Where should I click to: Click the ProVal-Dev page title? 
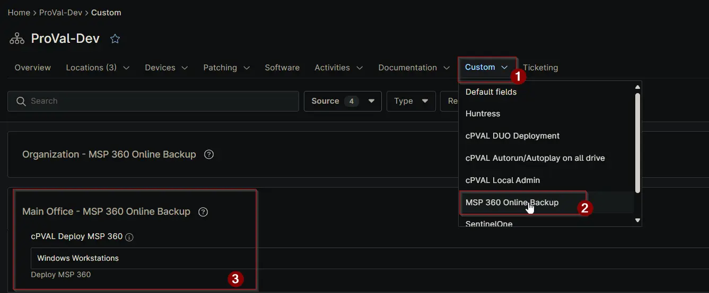[65, 39]
